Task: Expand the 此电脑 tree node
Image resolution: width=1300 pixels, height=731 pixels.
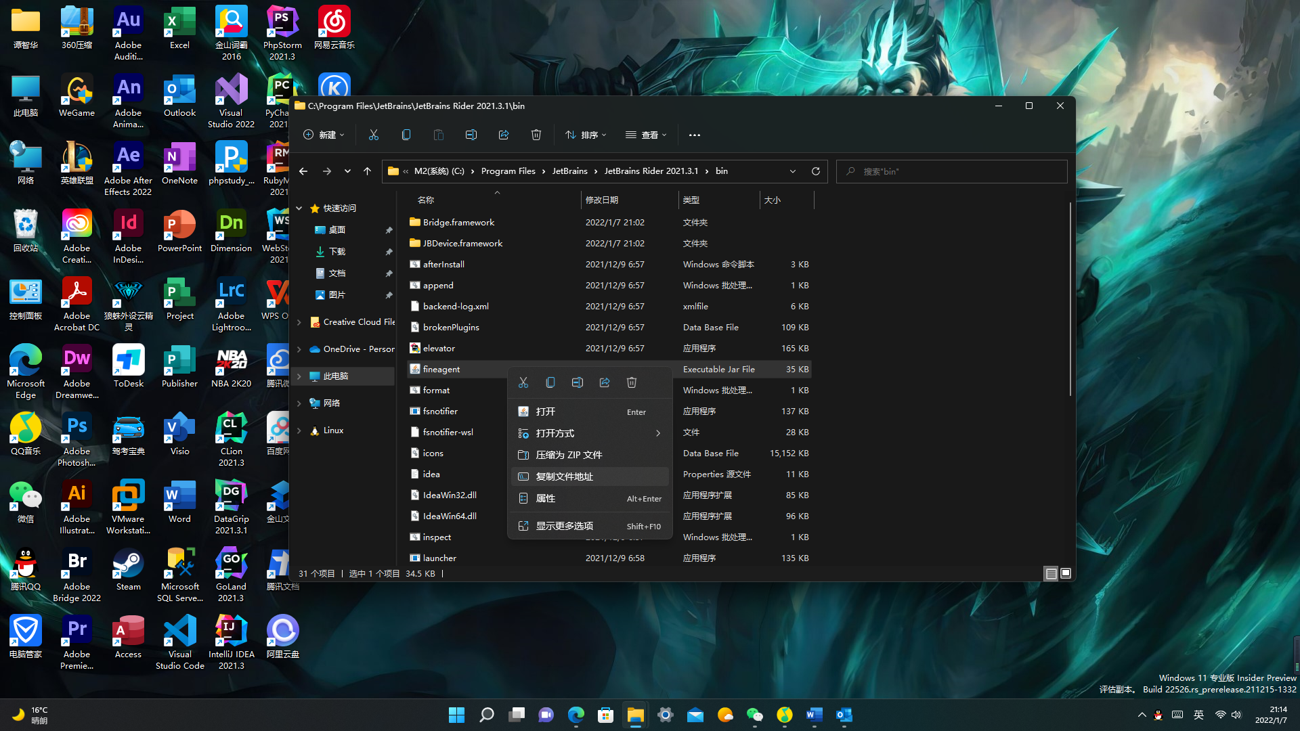Action: pyautogui.click(x=299, y=376)
